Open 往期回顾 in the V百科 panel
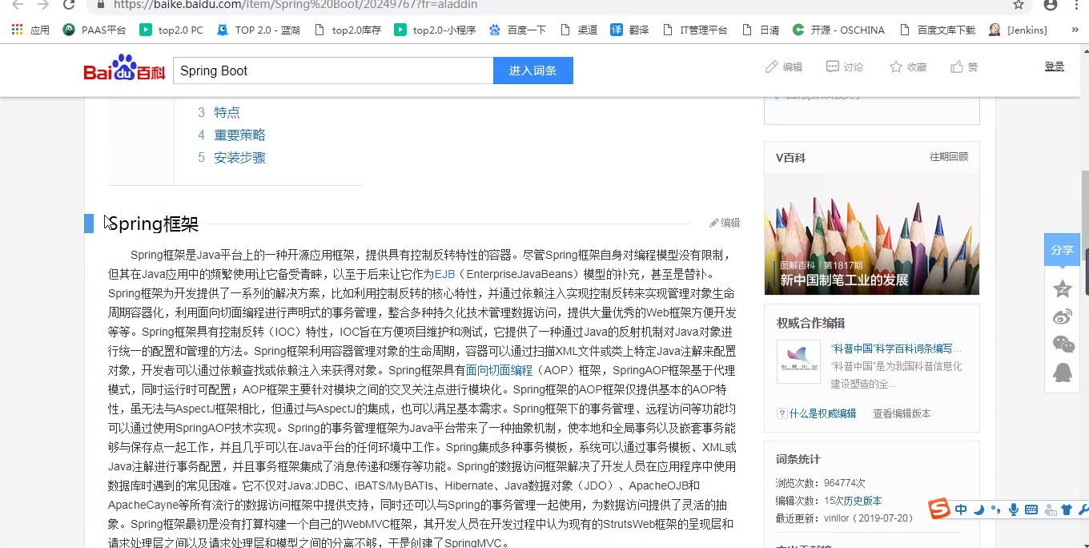This screenshot has height=548, width=1089. (949, 157)
